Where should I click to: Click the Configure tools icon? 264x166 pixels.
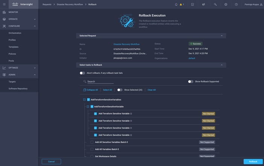point(4,26)
